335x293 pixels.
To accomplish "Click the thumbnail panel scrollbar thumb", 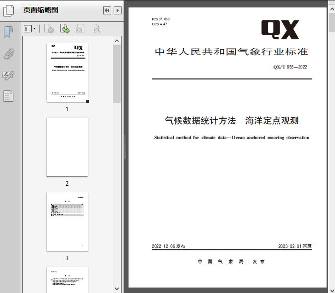I will 117,73.
